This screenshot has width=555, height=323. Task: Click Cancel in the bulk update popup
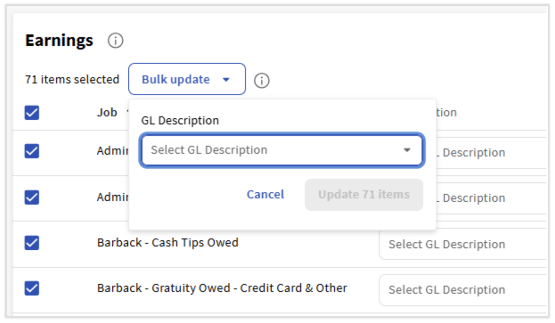click(x=265, y=194)
